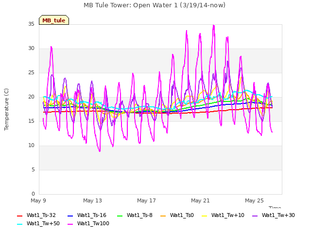Toggle the Wat1_Ts-16 legend entry
The width and height of the screenshot is (311, 233).
87,215
